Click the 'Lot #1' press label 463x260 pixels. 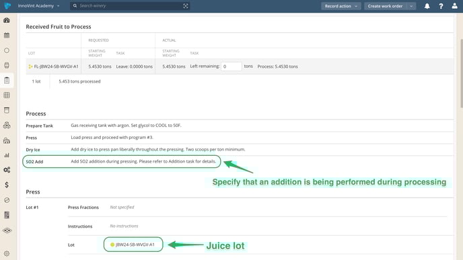[32, 207]
